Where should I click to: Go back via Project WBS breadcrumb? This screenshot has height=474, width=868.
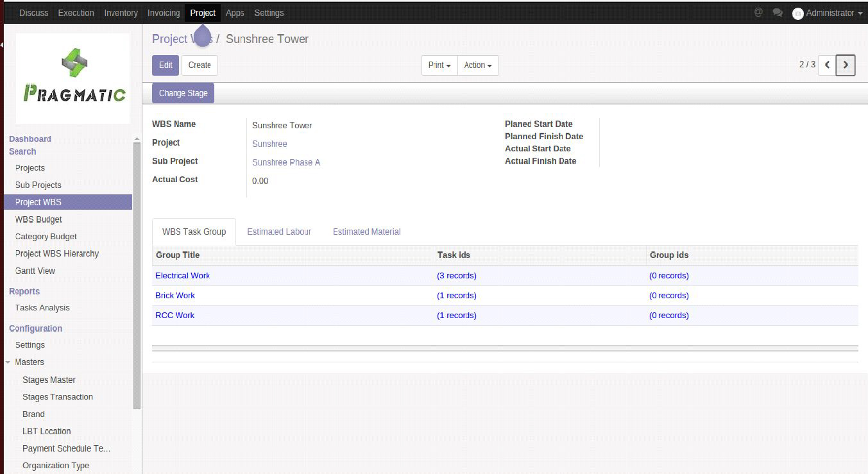pyautogui.click(x=182, y=39)
